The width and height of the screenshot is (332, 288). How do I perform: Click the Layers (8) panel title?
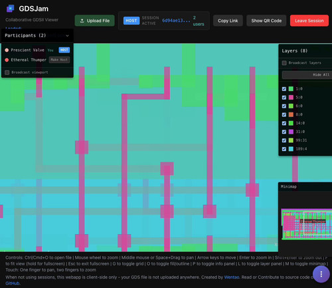(295, 51)
